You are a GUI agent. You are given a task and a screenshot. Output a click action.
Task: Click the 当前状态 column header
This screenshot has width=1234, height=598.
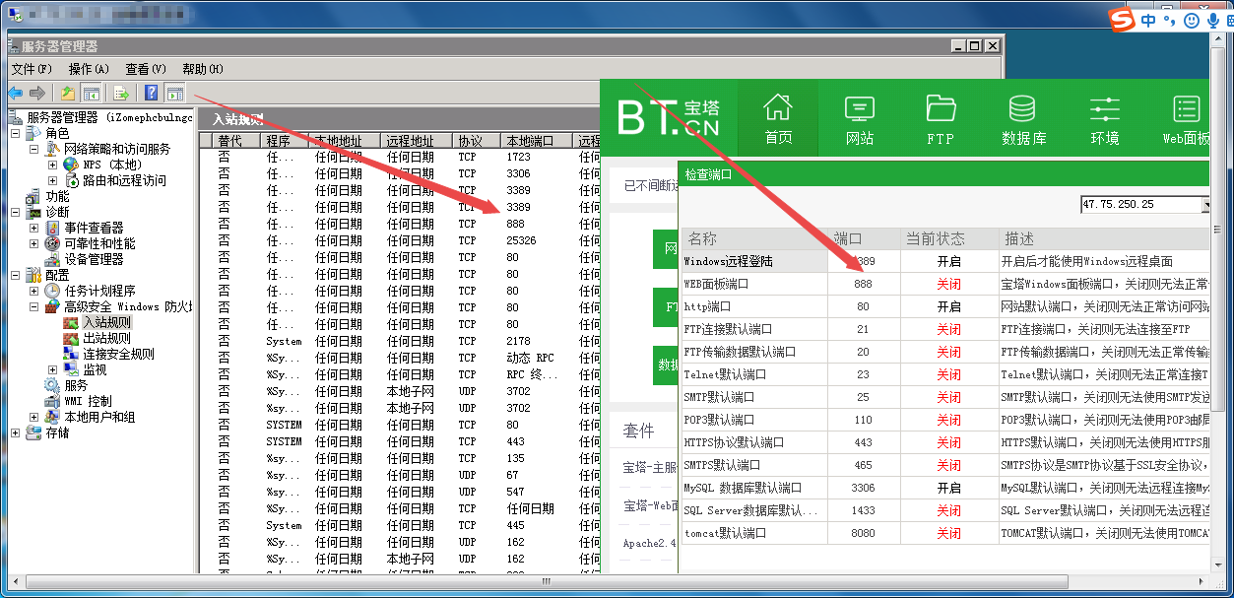(948, 238)
